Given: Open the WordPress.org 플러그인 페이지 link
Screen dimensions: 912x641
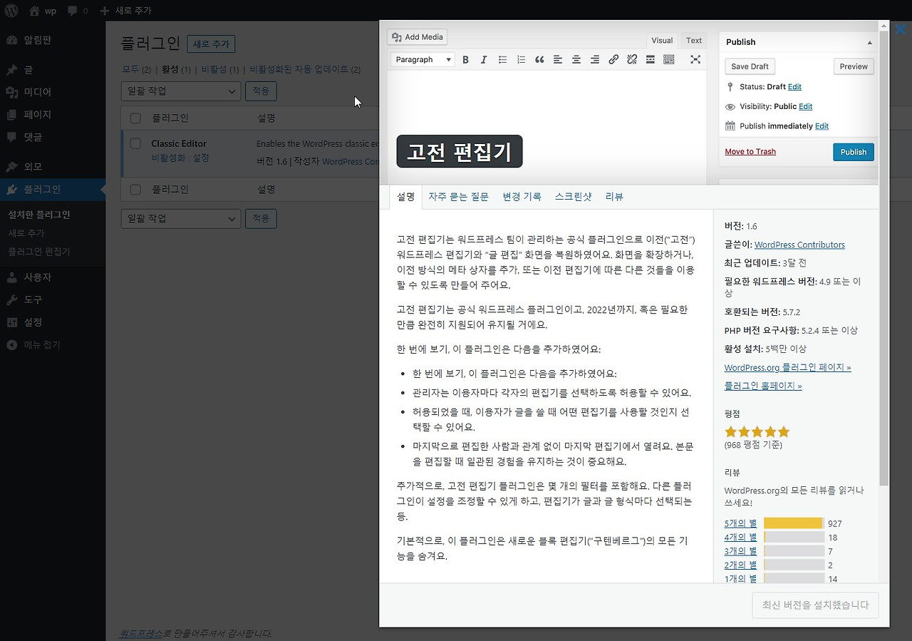Looking at the screenshot, I should 787,368.
